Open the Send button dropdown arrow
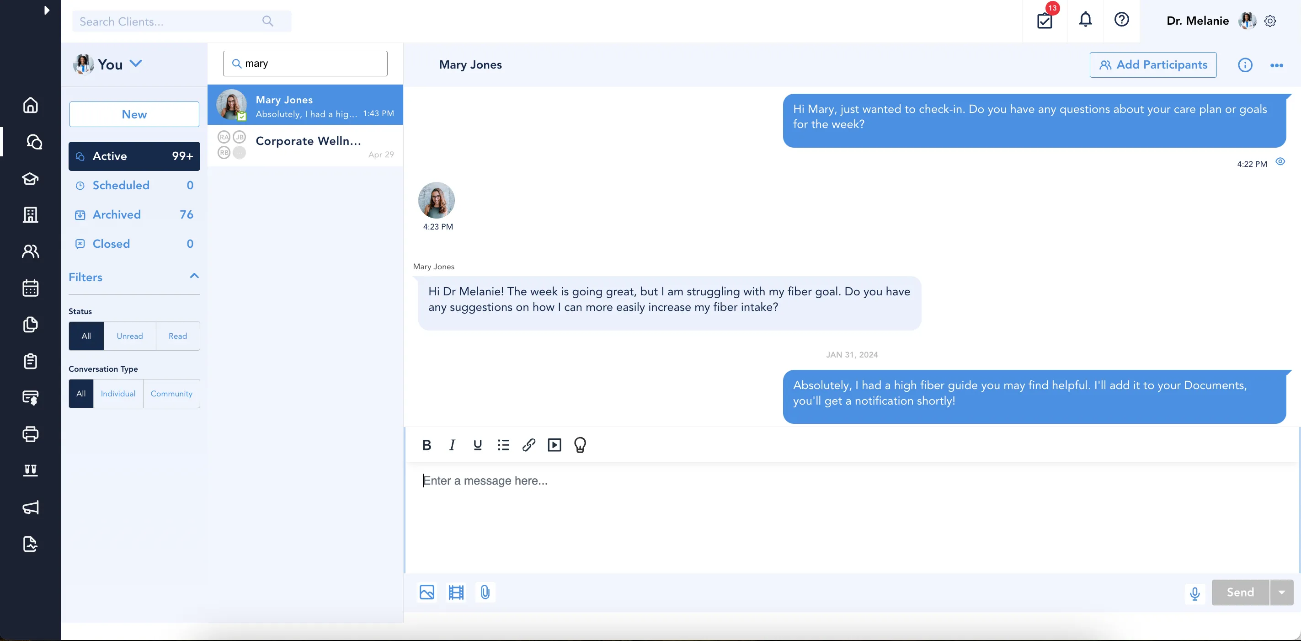 tap(1281, 592)
